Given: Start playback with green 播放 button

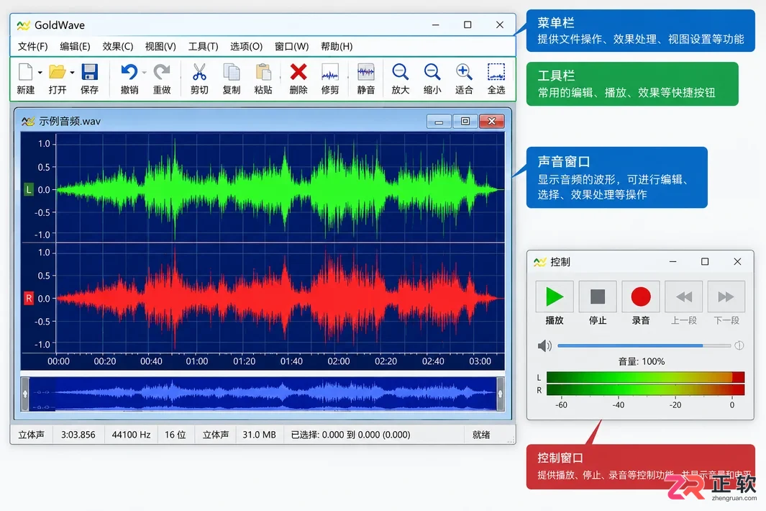Looking at the screenshot, I should [555, 297].
